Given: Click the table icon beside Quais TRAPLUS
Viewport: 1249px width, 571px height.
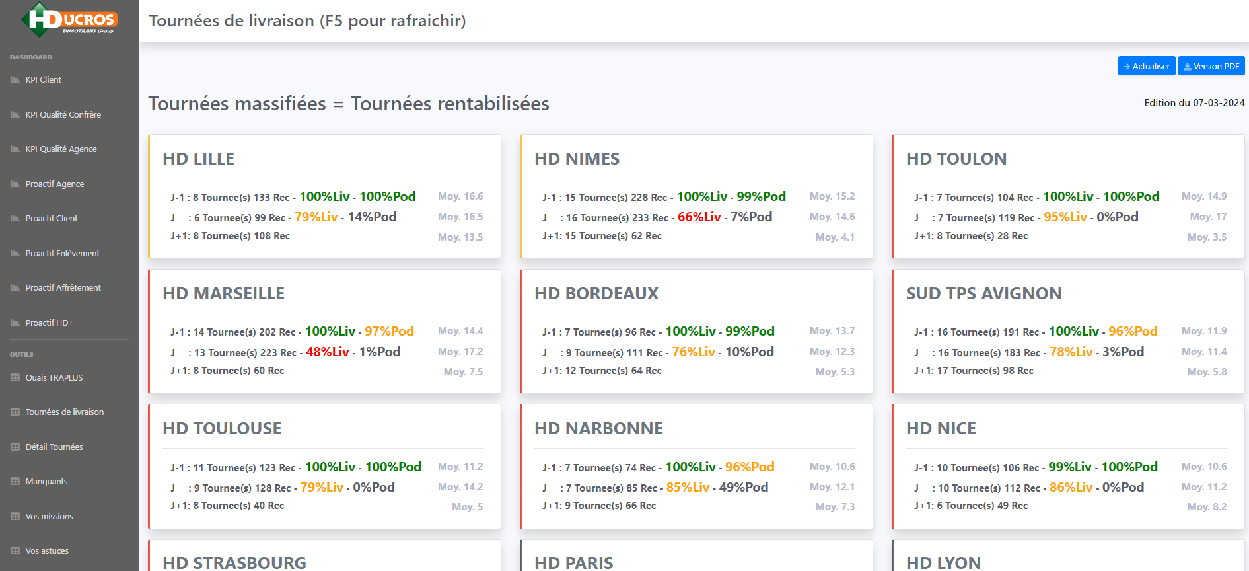Looking at the screenshot, I should 15,378.
